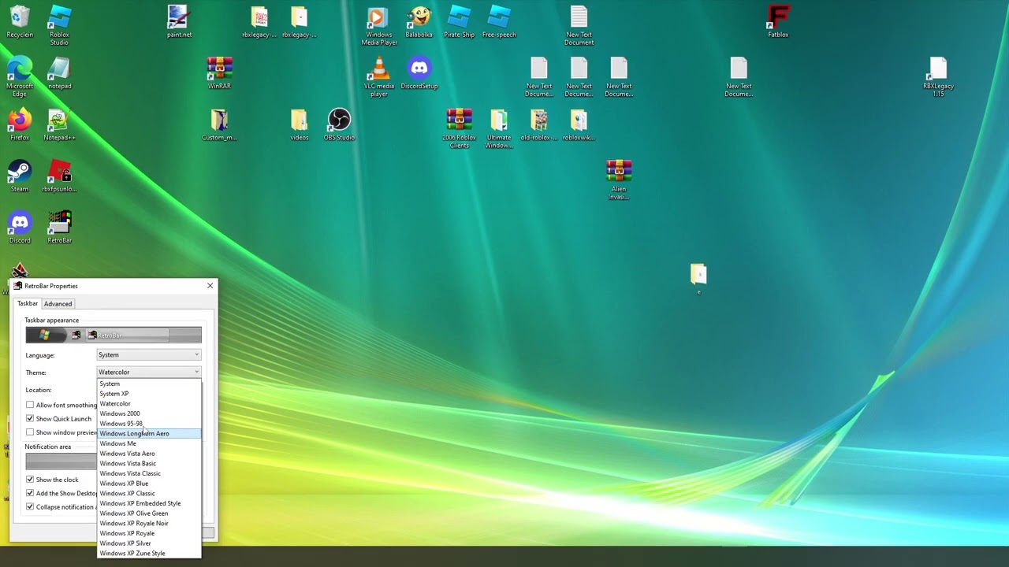The image size is (1009, 567).
Task: Open the Notepad++ desktop icon
Action: (x=59, y=124)
